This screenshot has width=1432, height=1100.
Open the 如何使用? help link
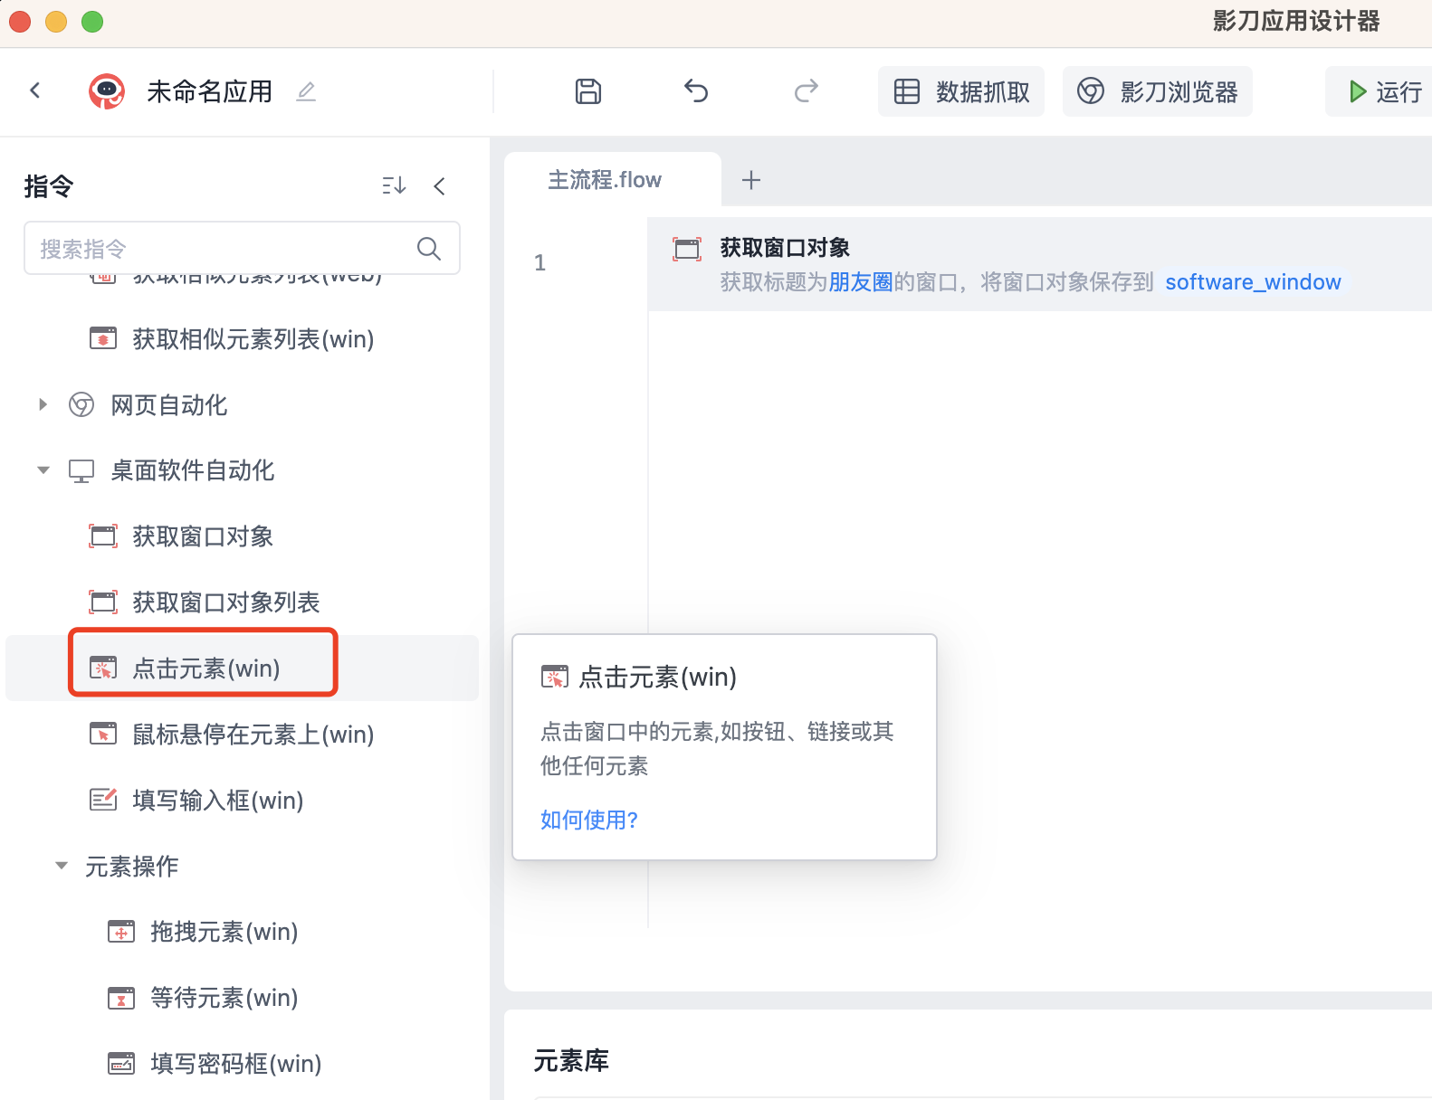click(x=589, y=820)
